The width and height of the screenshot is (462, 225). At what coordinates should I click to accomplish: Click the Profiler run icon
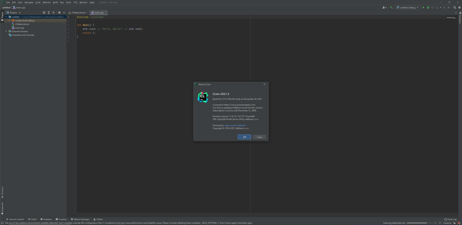tap(437, 8)
